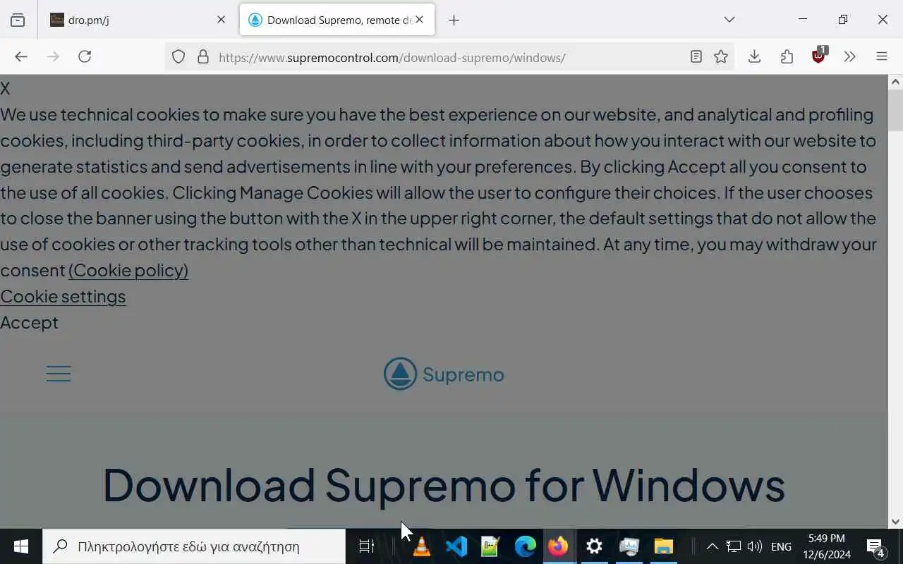903x564 pixels.
Task: Bookmark this page with the star icon
Action: 720,56
